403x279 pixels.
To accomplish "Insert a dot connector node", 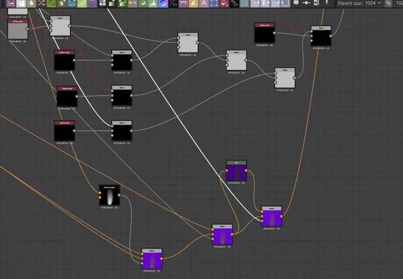I will [x=306, y=3].
